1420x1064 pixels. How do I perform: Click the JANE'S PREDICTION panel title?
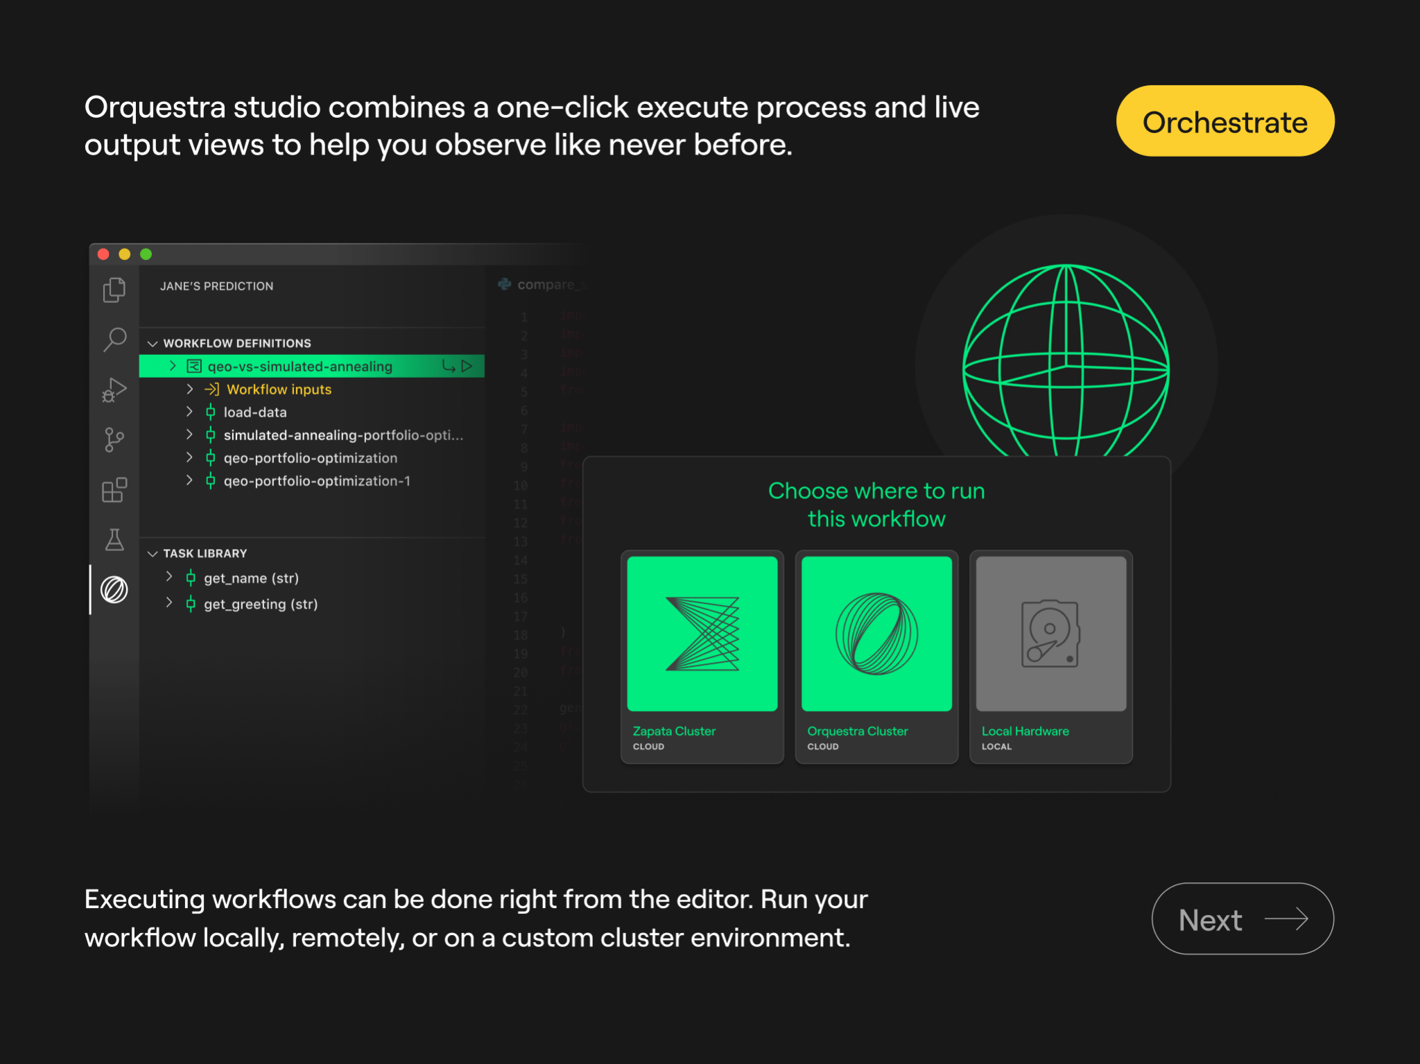[217, 286]
